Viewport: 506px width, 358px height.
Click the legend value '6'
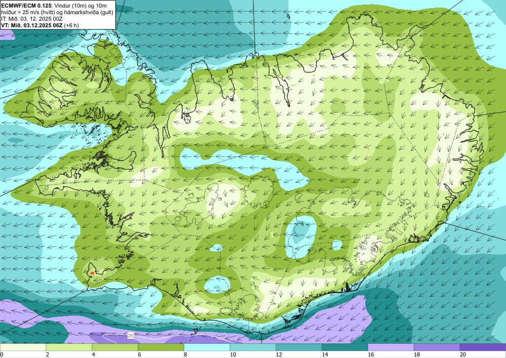pos(140,355)
